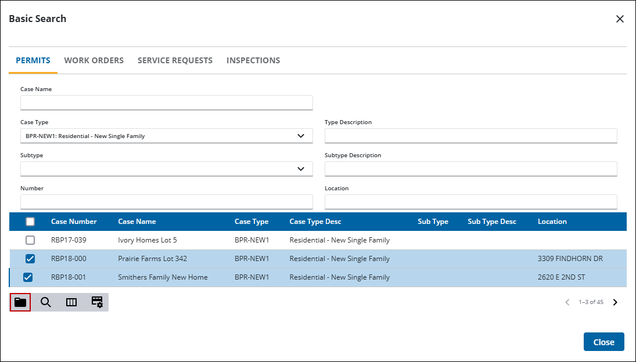Screen dimensions: 636x362
Task: Click case name Ivory Homes Lot 5
Action: coord(147,240)
